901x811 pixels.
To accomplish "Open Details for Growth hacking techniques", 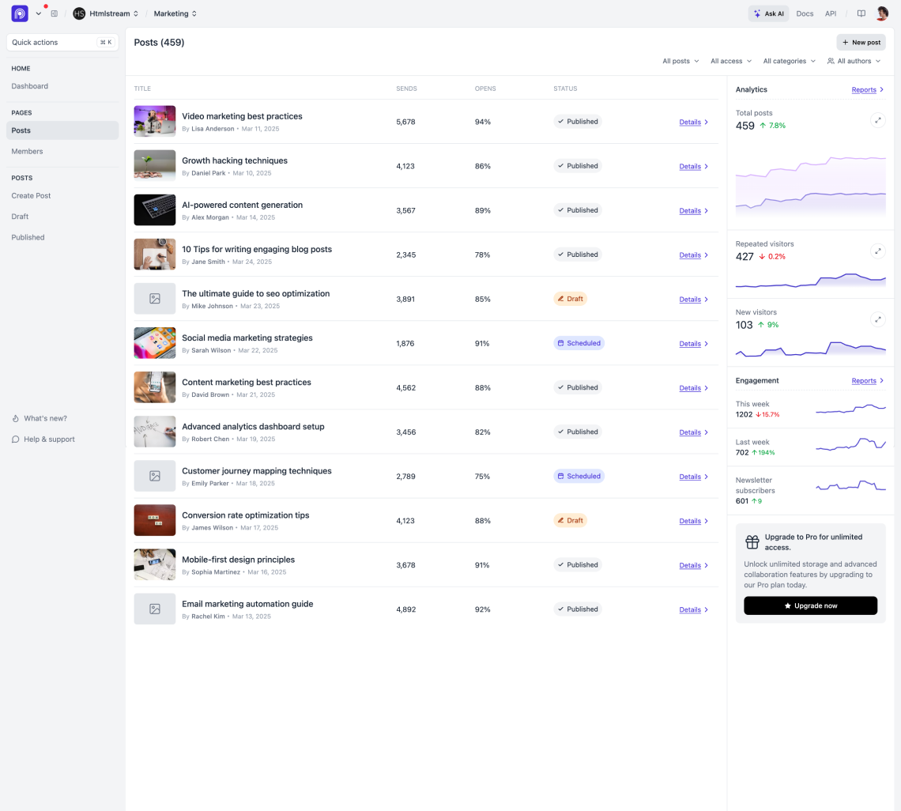I will [x=693, y=166].
